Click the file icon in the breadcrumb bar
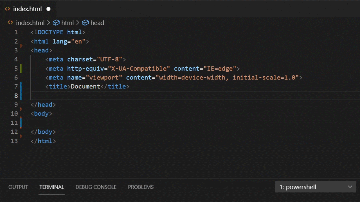The image size is (360, 202). [x=10, y=23]
